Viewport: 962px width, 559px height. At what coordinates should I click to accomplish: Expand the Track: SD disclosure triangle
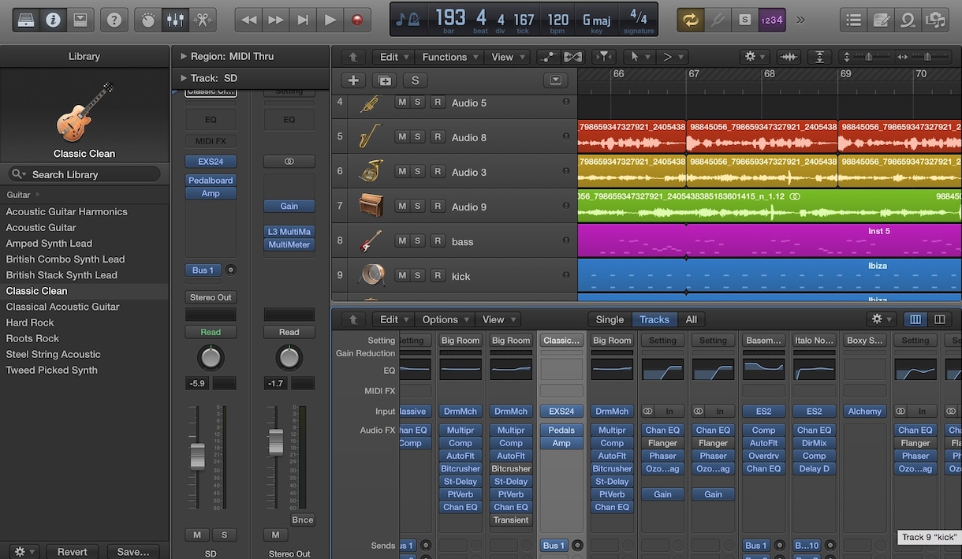pos(184,78)
